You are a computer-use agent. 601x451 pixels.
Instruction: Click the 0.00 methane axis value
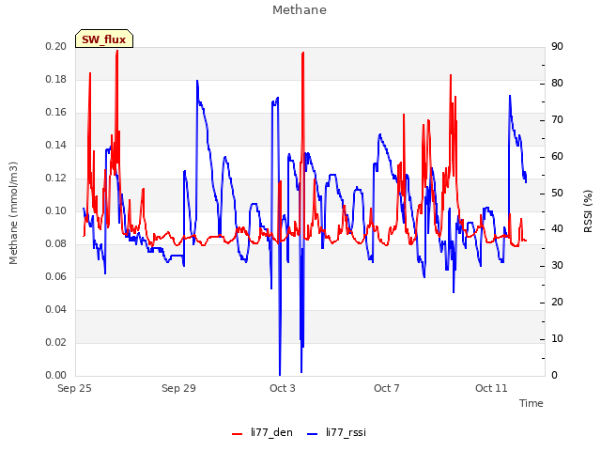[x=56, y=376]
